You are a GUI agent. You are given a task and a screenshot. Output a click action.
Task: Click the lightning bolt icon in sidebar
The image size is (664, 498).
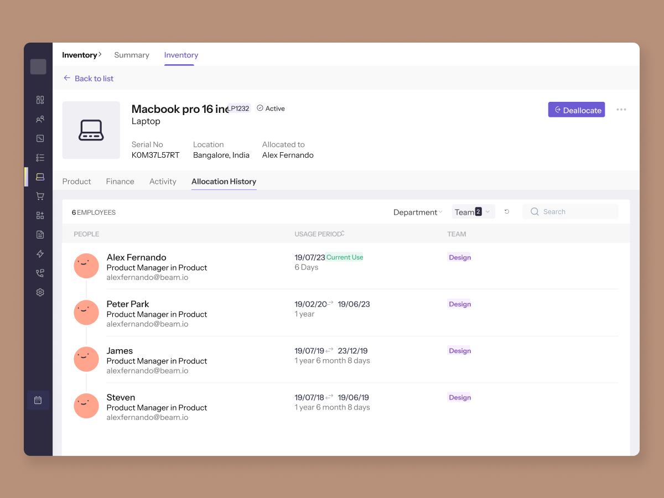click(x=40, y=254)
